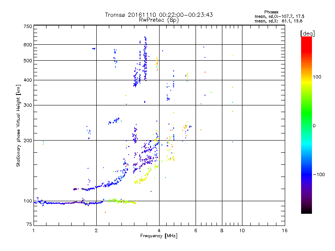Click the y-axis tick label '75'

(29, 224)
